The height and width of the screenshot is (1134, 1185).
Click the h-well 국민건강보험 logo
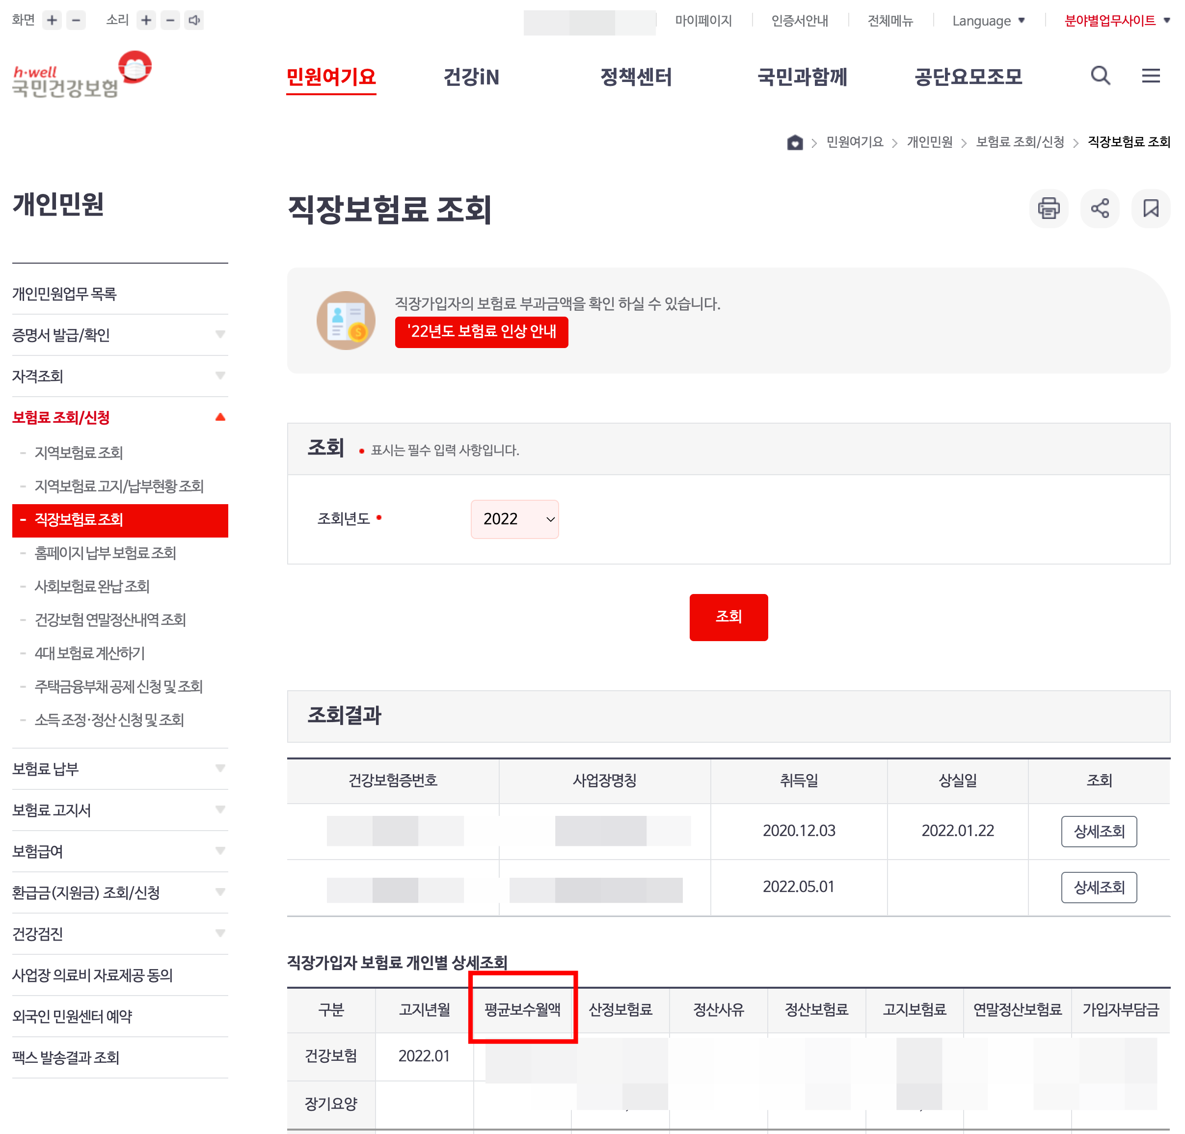tap(81, 79)
